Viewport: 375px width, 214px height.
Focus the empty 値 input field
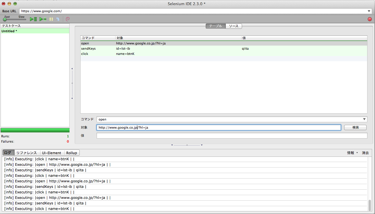pyautogui.click(x=232, y=136)
